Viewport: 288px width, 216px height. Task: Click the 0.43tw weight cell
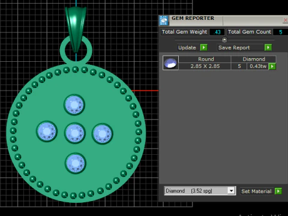pyautogui.click(x=258, y=66)
